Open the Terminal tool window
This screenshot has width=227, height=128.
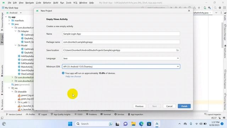106,114
